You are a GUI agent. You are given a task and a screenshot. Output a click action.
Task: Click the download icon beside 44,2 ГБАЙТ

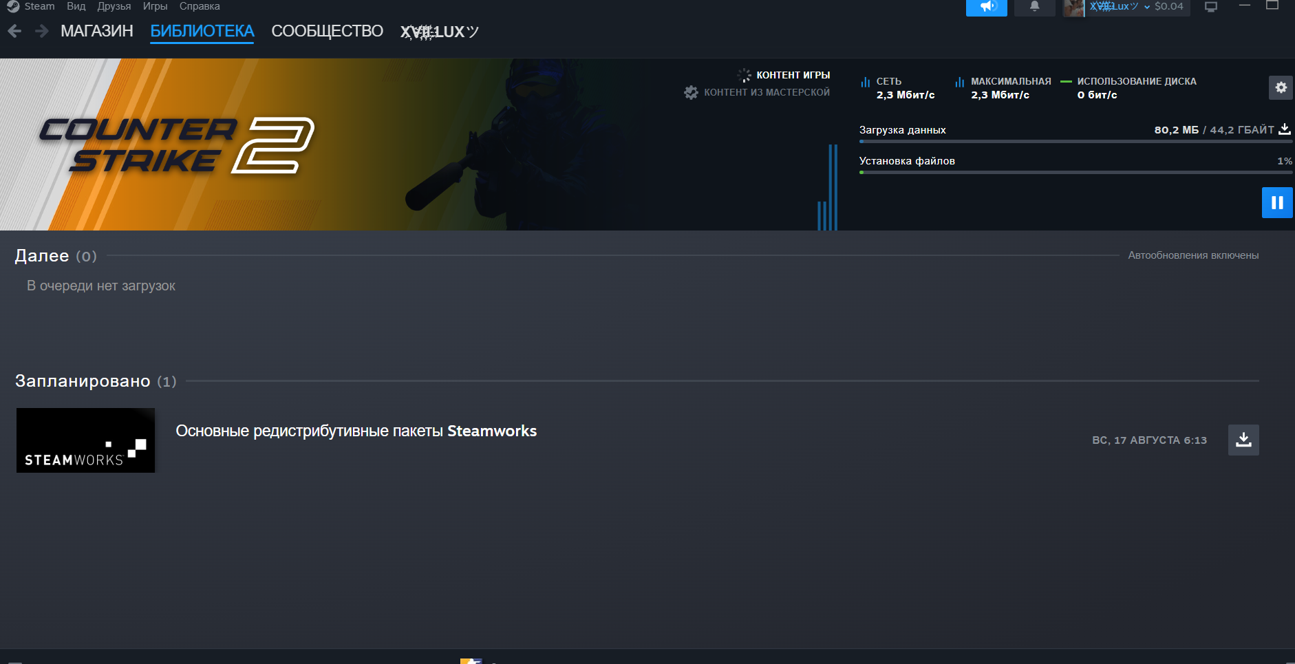(1285, 129)
